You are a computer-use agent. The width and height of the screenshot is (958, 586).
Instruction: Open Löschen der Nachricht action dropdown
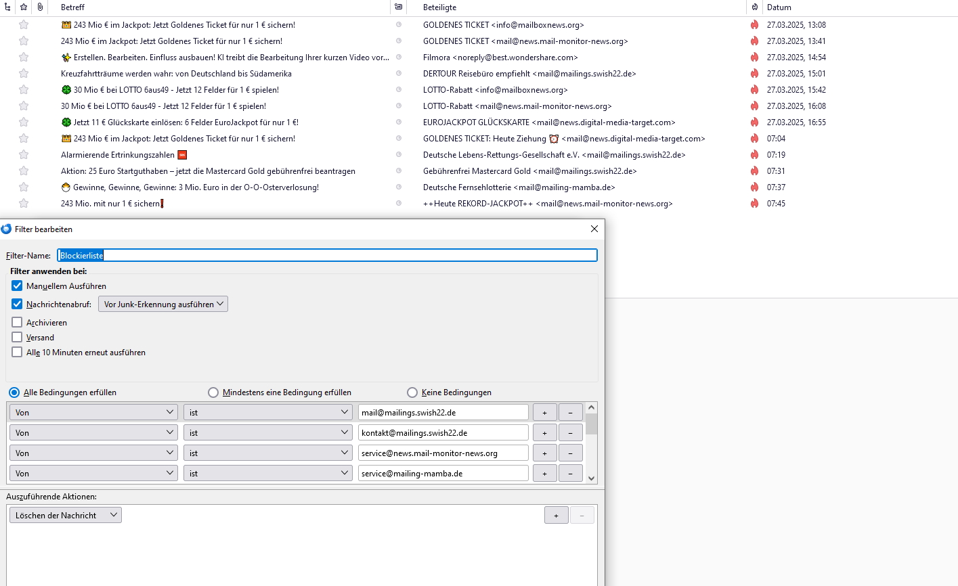click(66, 516)
